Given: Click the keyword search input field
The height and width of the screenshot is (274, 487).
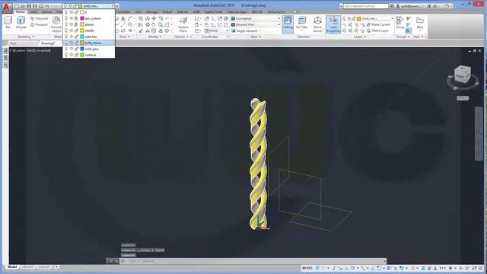Looking at the screenshot, I should point(365,6).
